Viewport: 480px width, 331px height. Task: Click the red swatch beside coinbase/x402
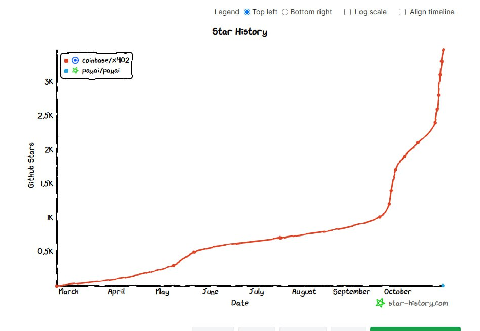[x=66, y=61]
